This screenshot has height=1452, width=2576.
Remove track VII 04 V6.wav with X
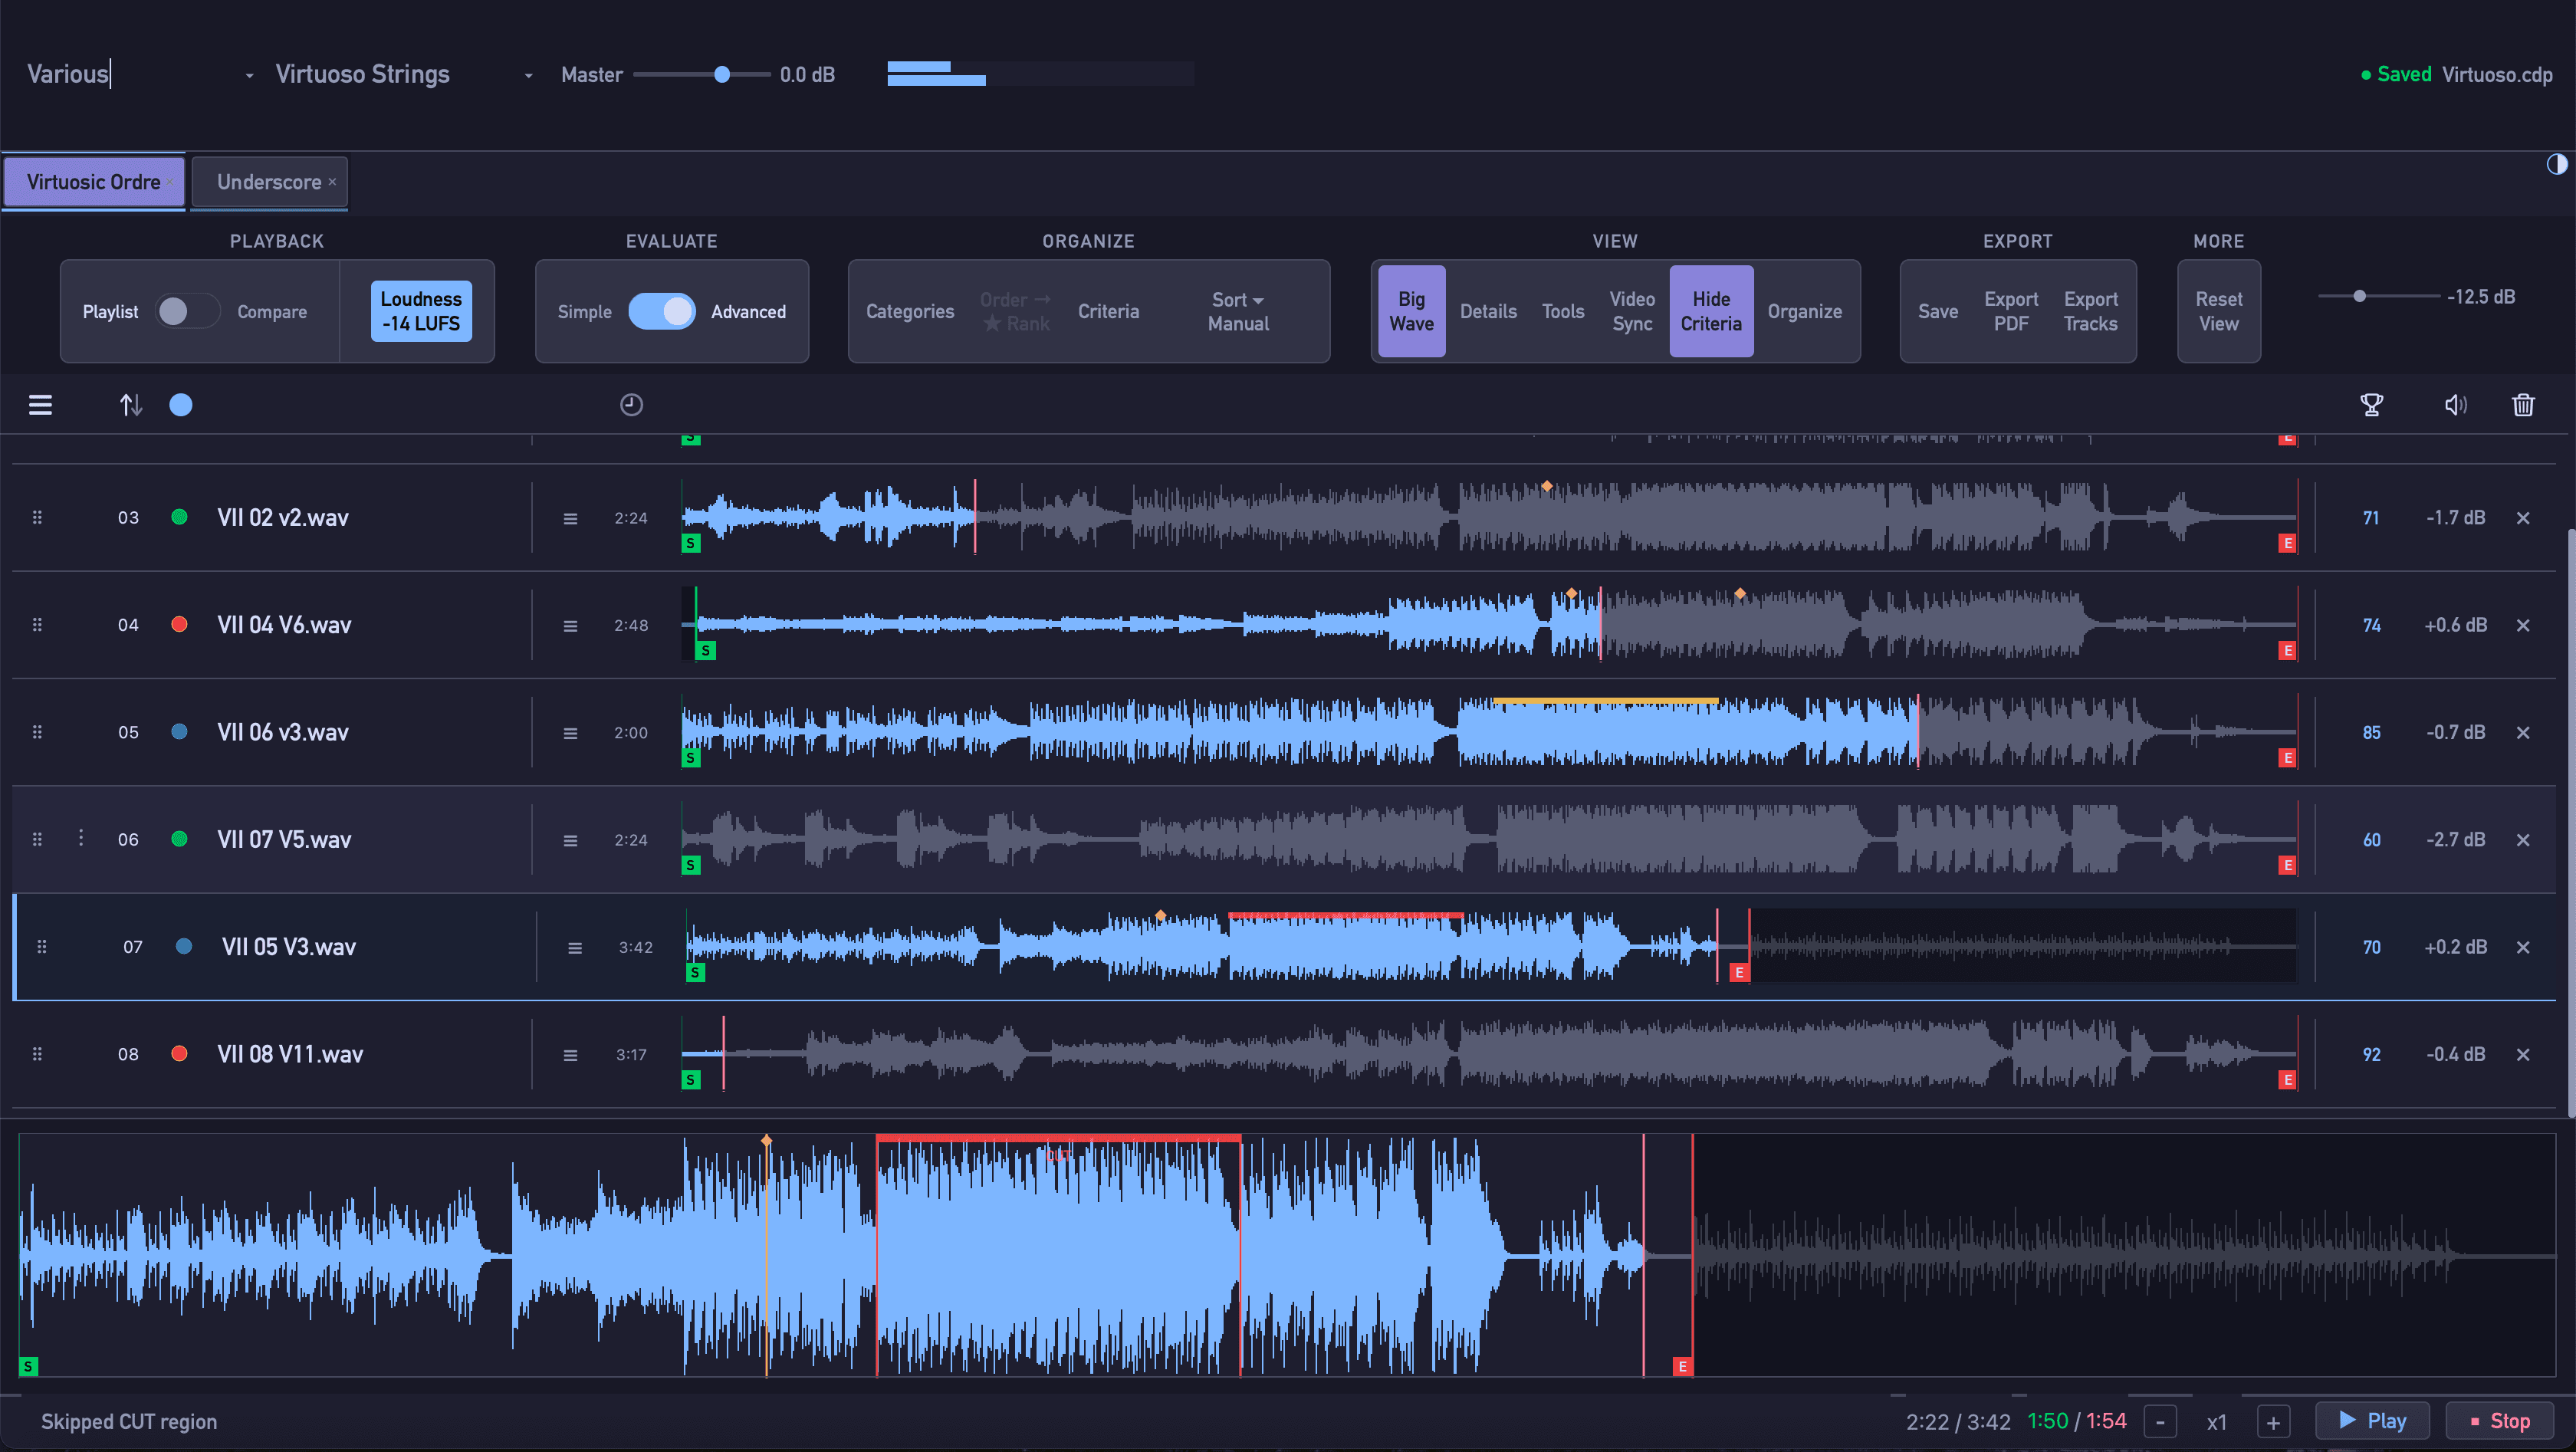[2523, 625]
